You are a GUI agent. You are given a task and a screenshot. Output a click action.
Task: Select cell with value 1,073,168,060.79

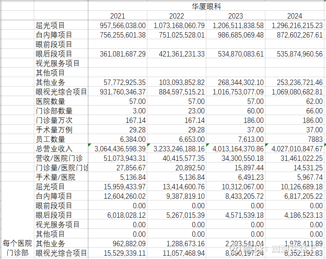click(x=177, y=25)
